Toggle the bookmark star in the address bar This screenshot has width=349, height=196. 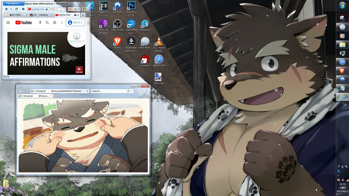coord(61,8)
